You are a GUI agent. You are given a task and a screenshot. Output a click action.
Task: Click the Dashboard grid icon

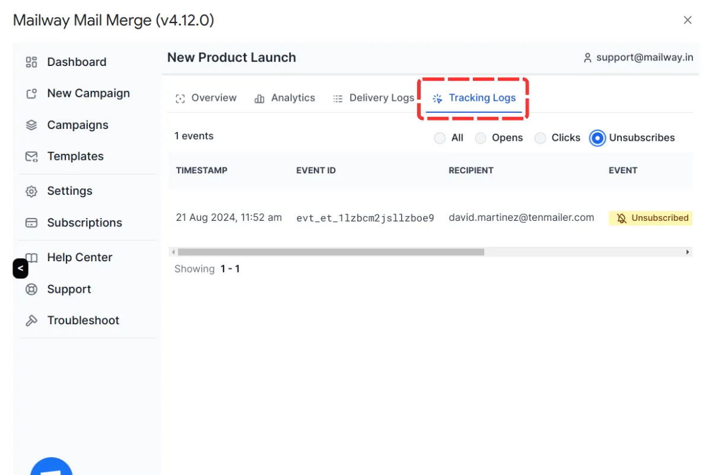31,62
